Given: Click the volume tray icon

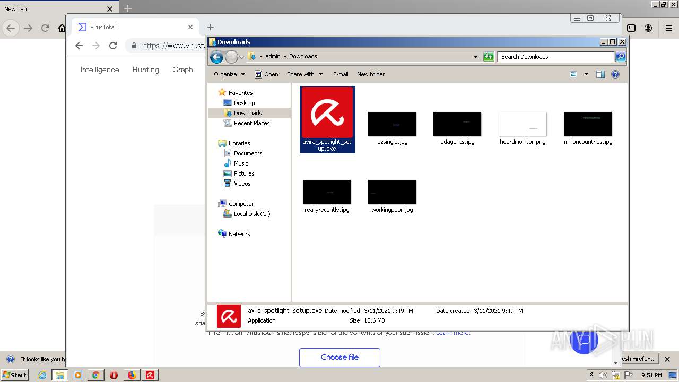Looking at the screenshot, I should point(603,375).
